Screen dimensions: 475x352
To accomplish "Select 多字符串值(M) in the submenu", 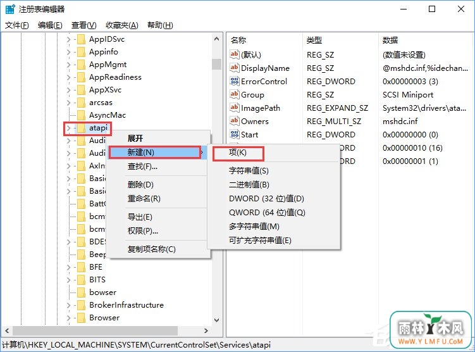I will click(x=274, y=227).
